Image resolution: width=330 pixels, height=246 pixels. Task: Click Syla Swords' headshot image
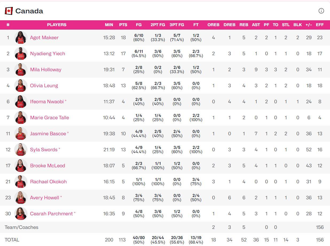pos(21,150)
